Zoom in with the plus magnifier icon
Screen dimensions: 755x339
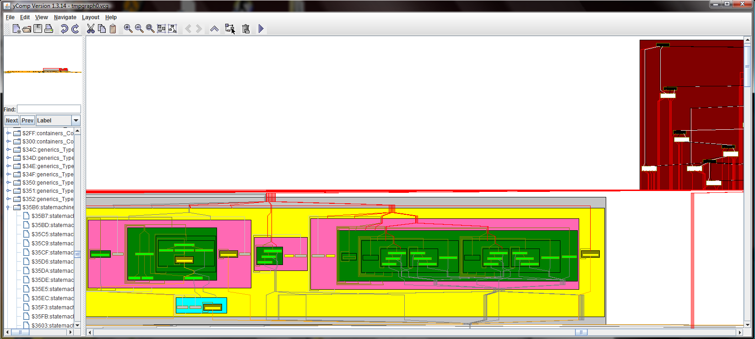(x=128, y=29)
